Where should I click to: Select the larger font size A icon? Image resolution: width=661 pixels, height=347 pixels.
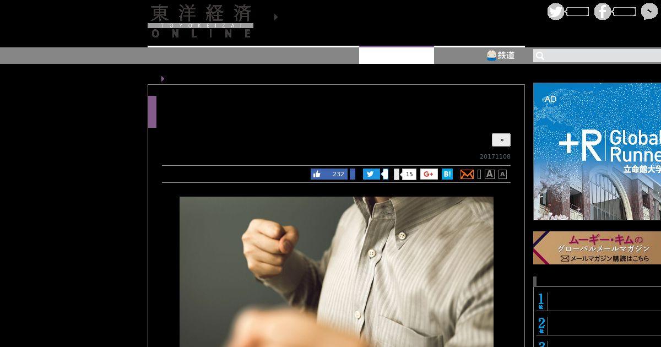(490, 174)
